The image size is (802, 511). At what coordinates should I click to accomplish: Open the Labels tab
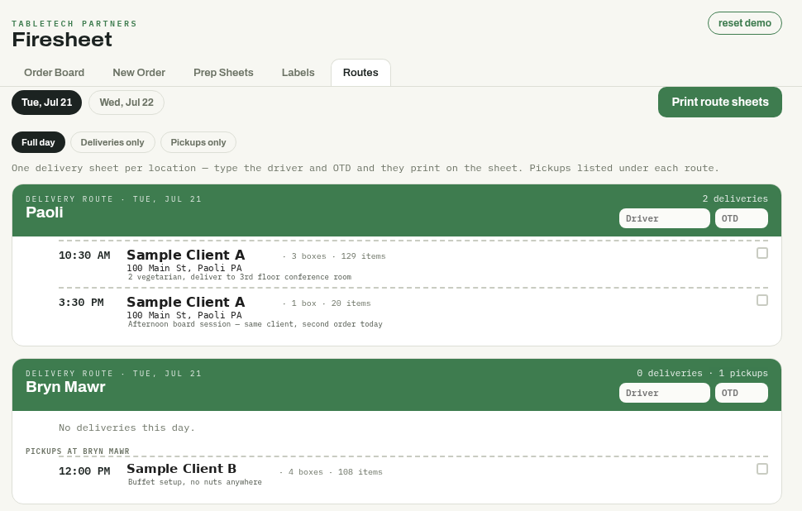pyautogui.click(x=298, y=73)
